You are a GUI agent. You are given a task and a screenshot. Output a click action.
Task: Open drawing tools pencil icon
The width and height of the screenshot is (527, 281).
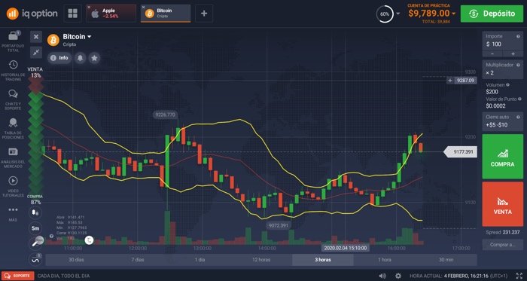click(x=35, y=243)
